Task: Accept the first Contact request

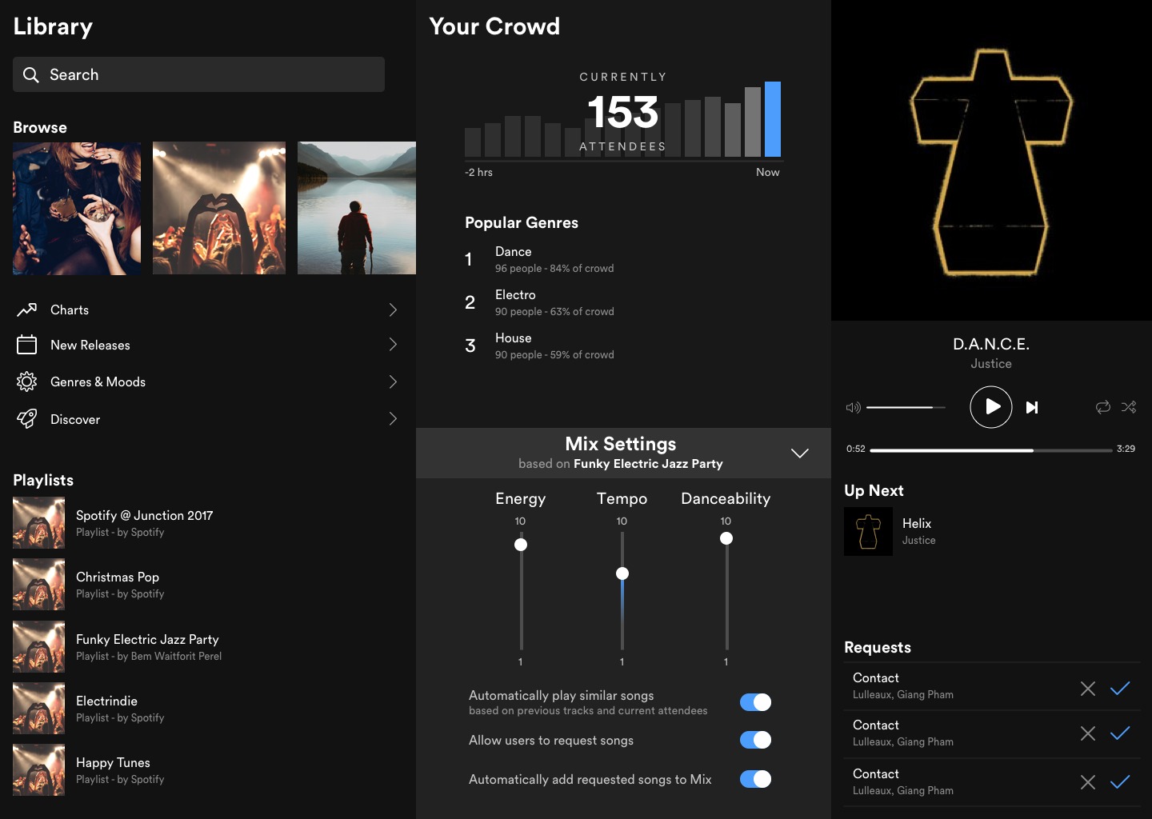Action: 1120,688
